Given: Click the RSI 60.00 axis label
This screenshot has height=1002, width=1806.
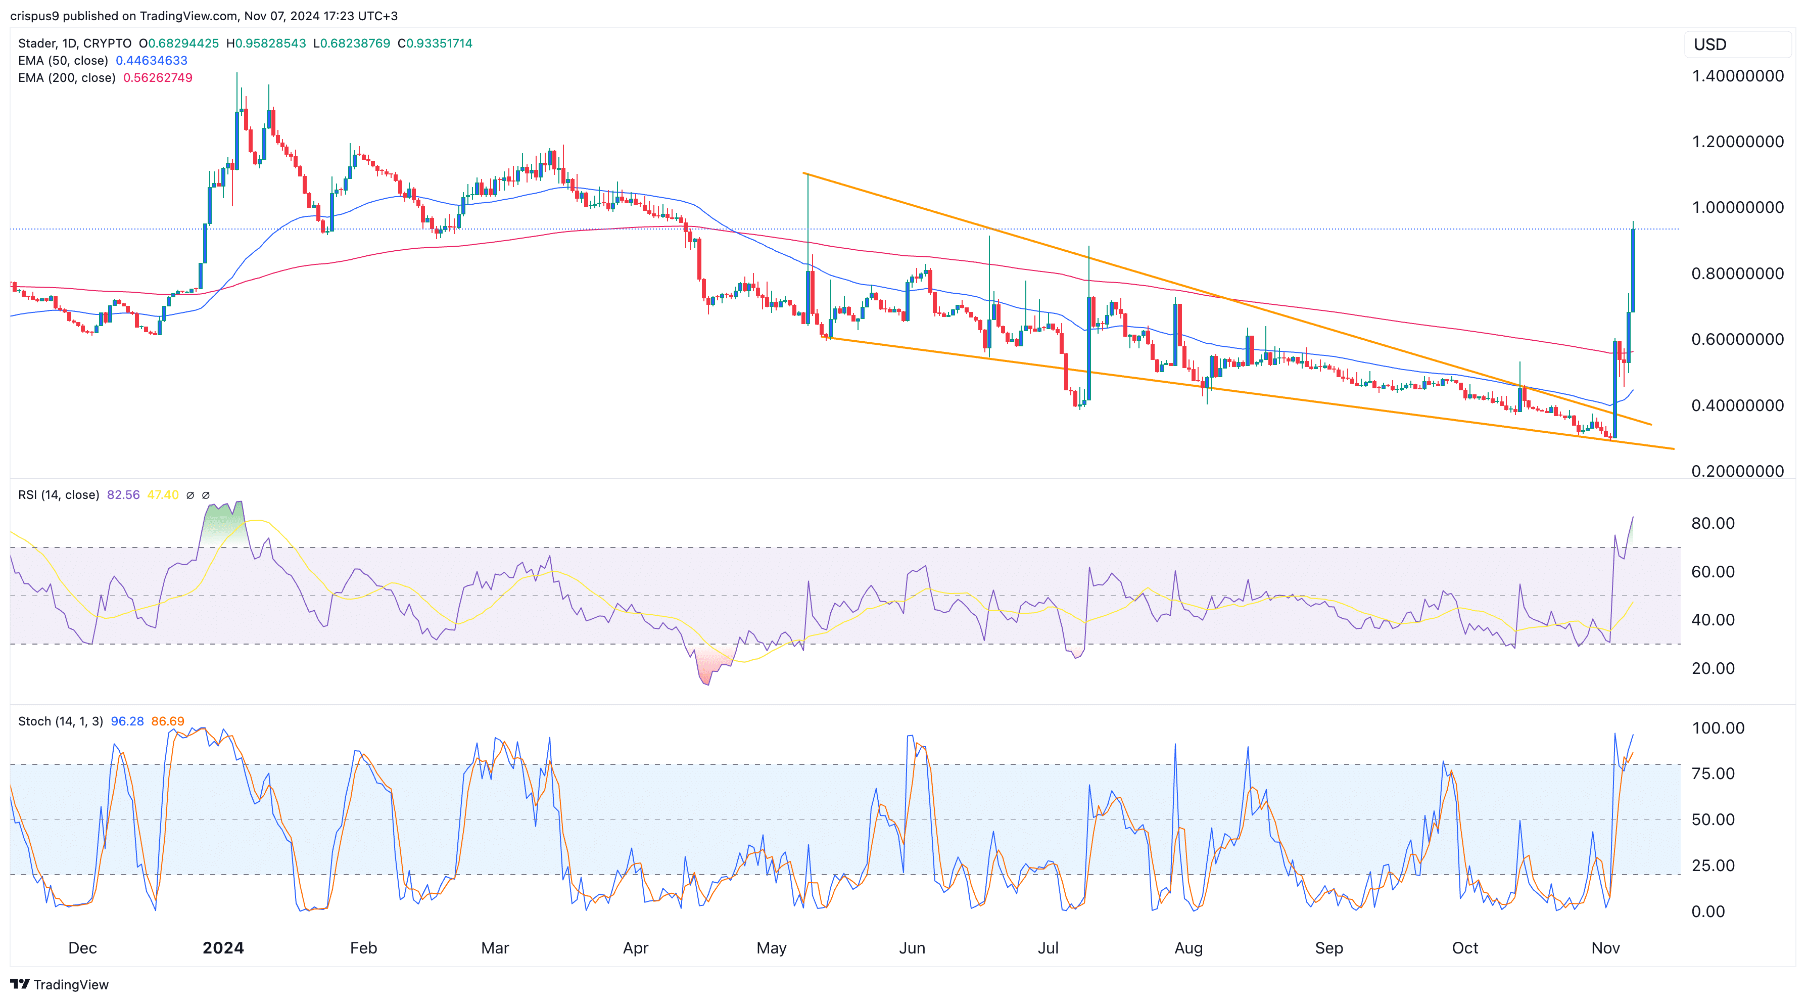Looking at the screenshot, I should click(x=1713, y=571).
